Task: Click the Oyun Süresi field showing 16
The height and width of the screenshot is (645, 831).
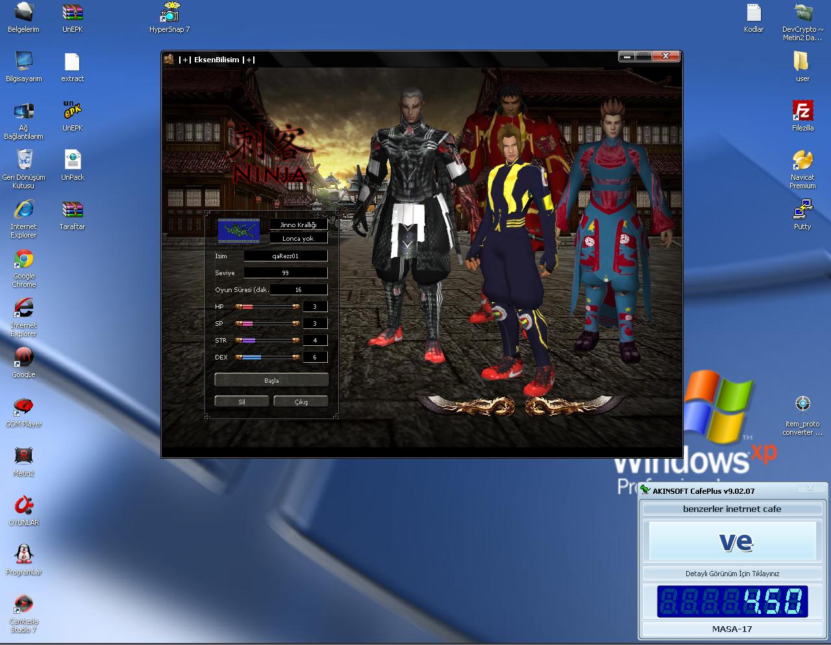Action: 298,289
